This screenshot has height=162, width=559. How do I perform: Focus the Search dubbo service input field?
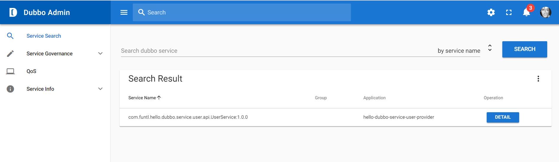pos(277,51)
